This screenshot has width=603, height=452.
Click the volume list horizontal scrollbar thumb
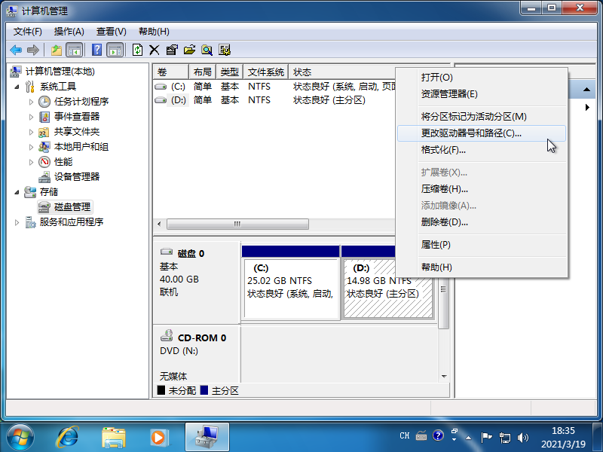click(x=237, y=224)
